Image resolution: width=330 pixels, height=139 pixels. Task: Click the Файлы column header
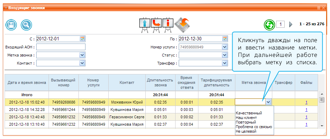click(x=306, y=82)
